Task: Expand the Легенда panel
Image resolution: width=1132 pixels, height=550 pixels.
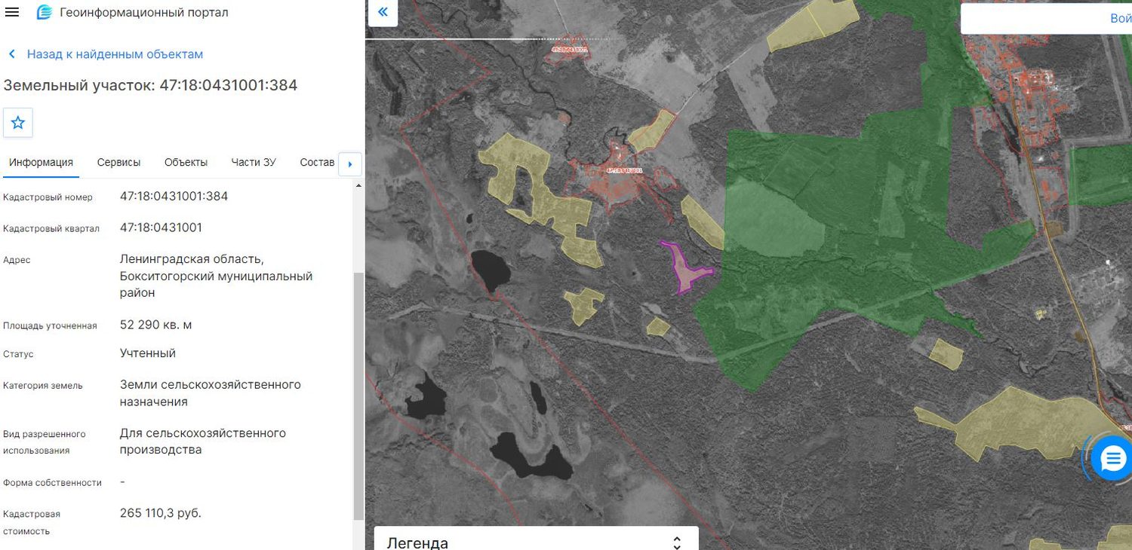Action: coord(537,542)
